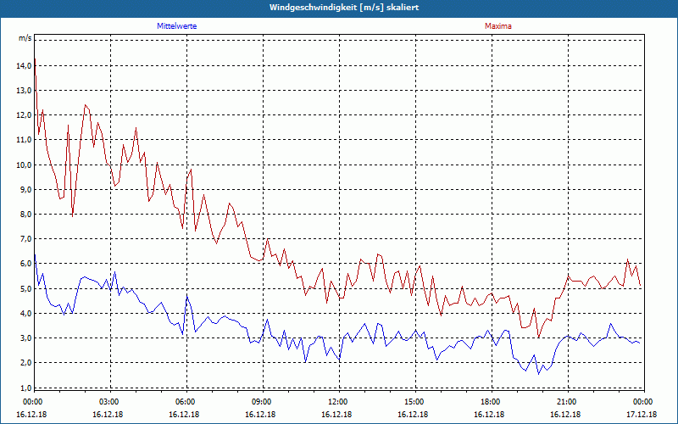Select the blue Mittelwerte legend label
Image resolution: width=678 pixels, height=424 pixels.
[x=176, y=26]
